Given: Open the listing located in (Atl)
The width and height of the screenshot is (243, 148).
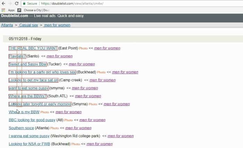Looking at the screenshot, I should click(x=32, y=120).
